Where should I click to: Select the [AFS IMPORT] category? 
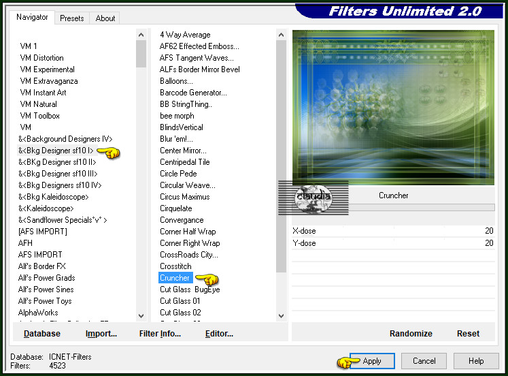tap(43, 232)
